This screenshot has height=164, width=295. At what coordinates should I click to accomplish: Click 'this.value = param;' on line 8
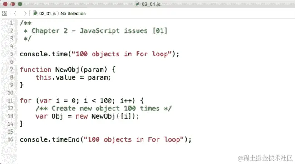coord(74,77)
